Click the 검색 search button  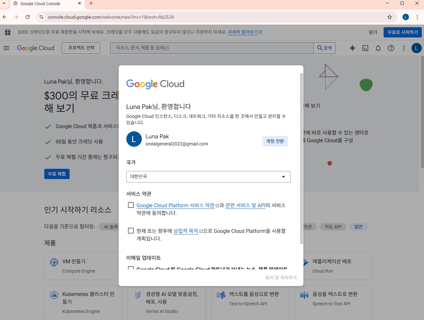coord(325,48)
